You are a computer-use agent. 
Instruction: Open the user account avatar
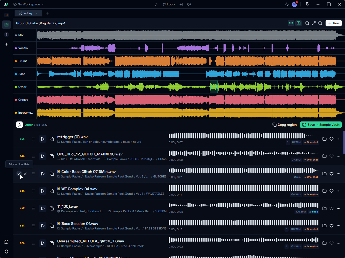(x=295, y=4)
